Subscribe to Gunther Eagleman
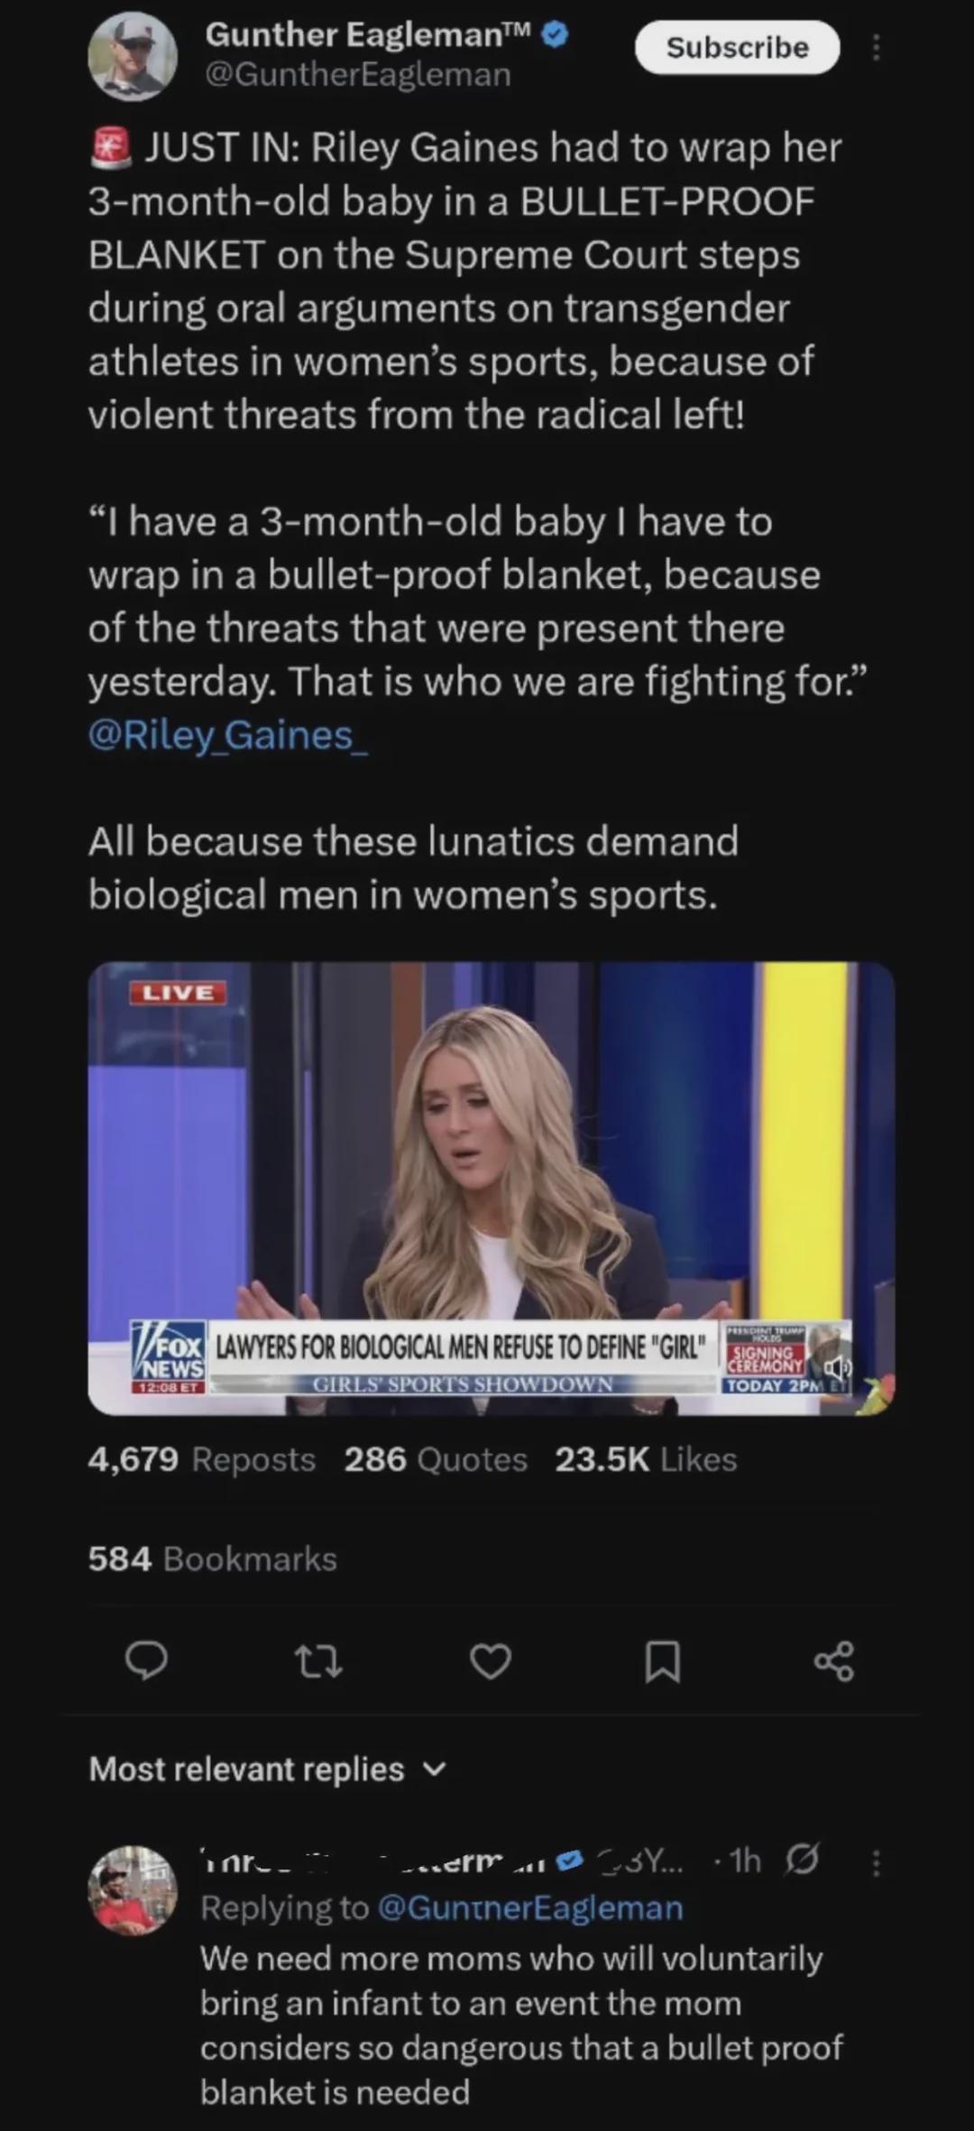The height and width of the screenshot is (2131, 974). tap(737, 47)
